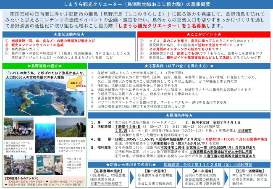The width and height of the screenshot is (273, 189).
Task: Click activity item '④ 島内行事への参加や地域団体…'
Action: (68, 55)
